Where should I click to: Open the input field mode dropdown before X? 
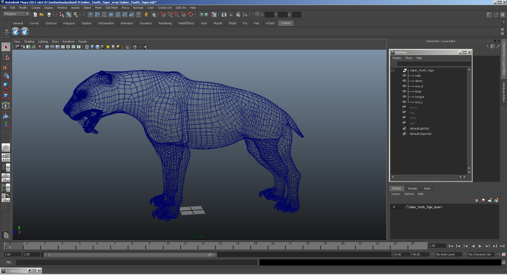pos(253,15)
